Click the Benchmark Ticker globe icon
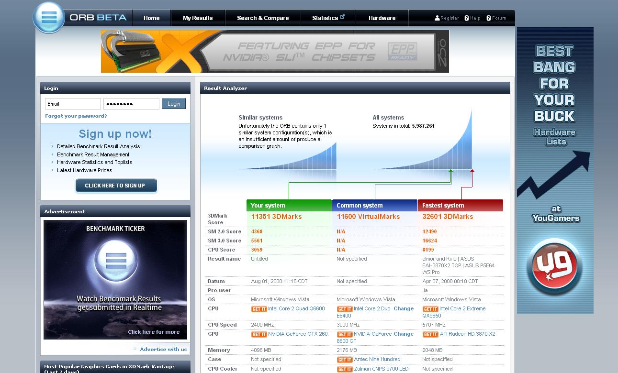Image resolution: width=618 pixels, height=373 pixels. tap(115, 261)
